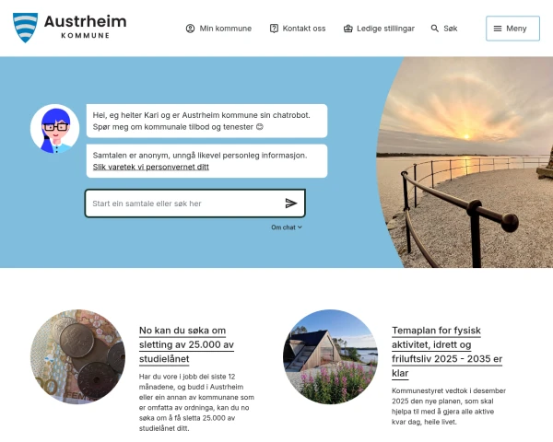Open Slik varetek vi personvernet ditt link
The height and width of the screenshot is (442, 553).
point(150,167)
